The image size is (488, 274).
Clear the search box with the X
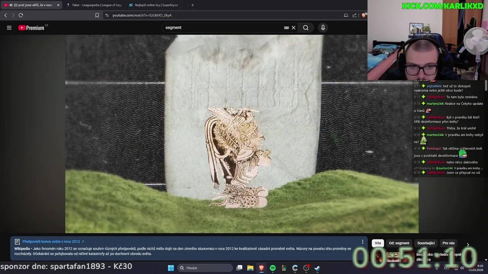click(x=294, y=27)
